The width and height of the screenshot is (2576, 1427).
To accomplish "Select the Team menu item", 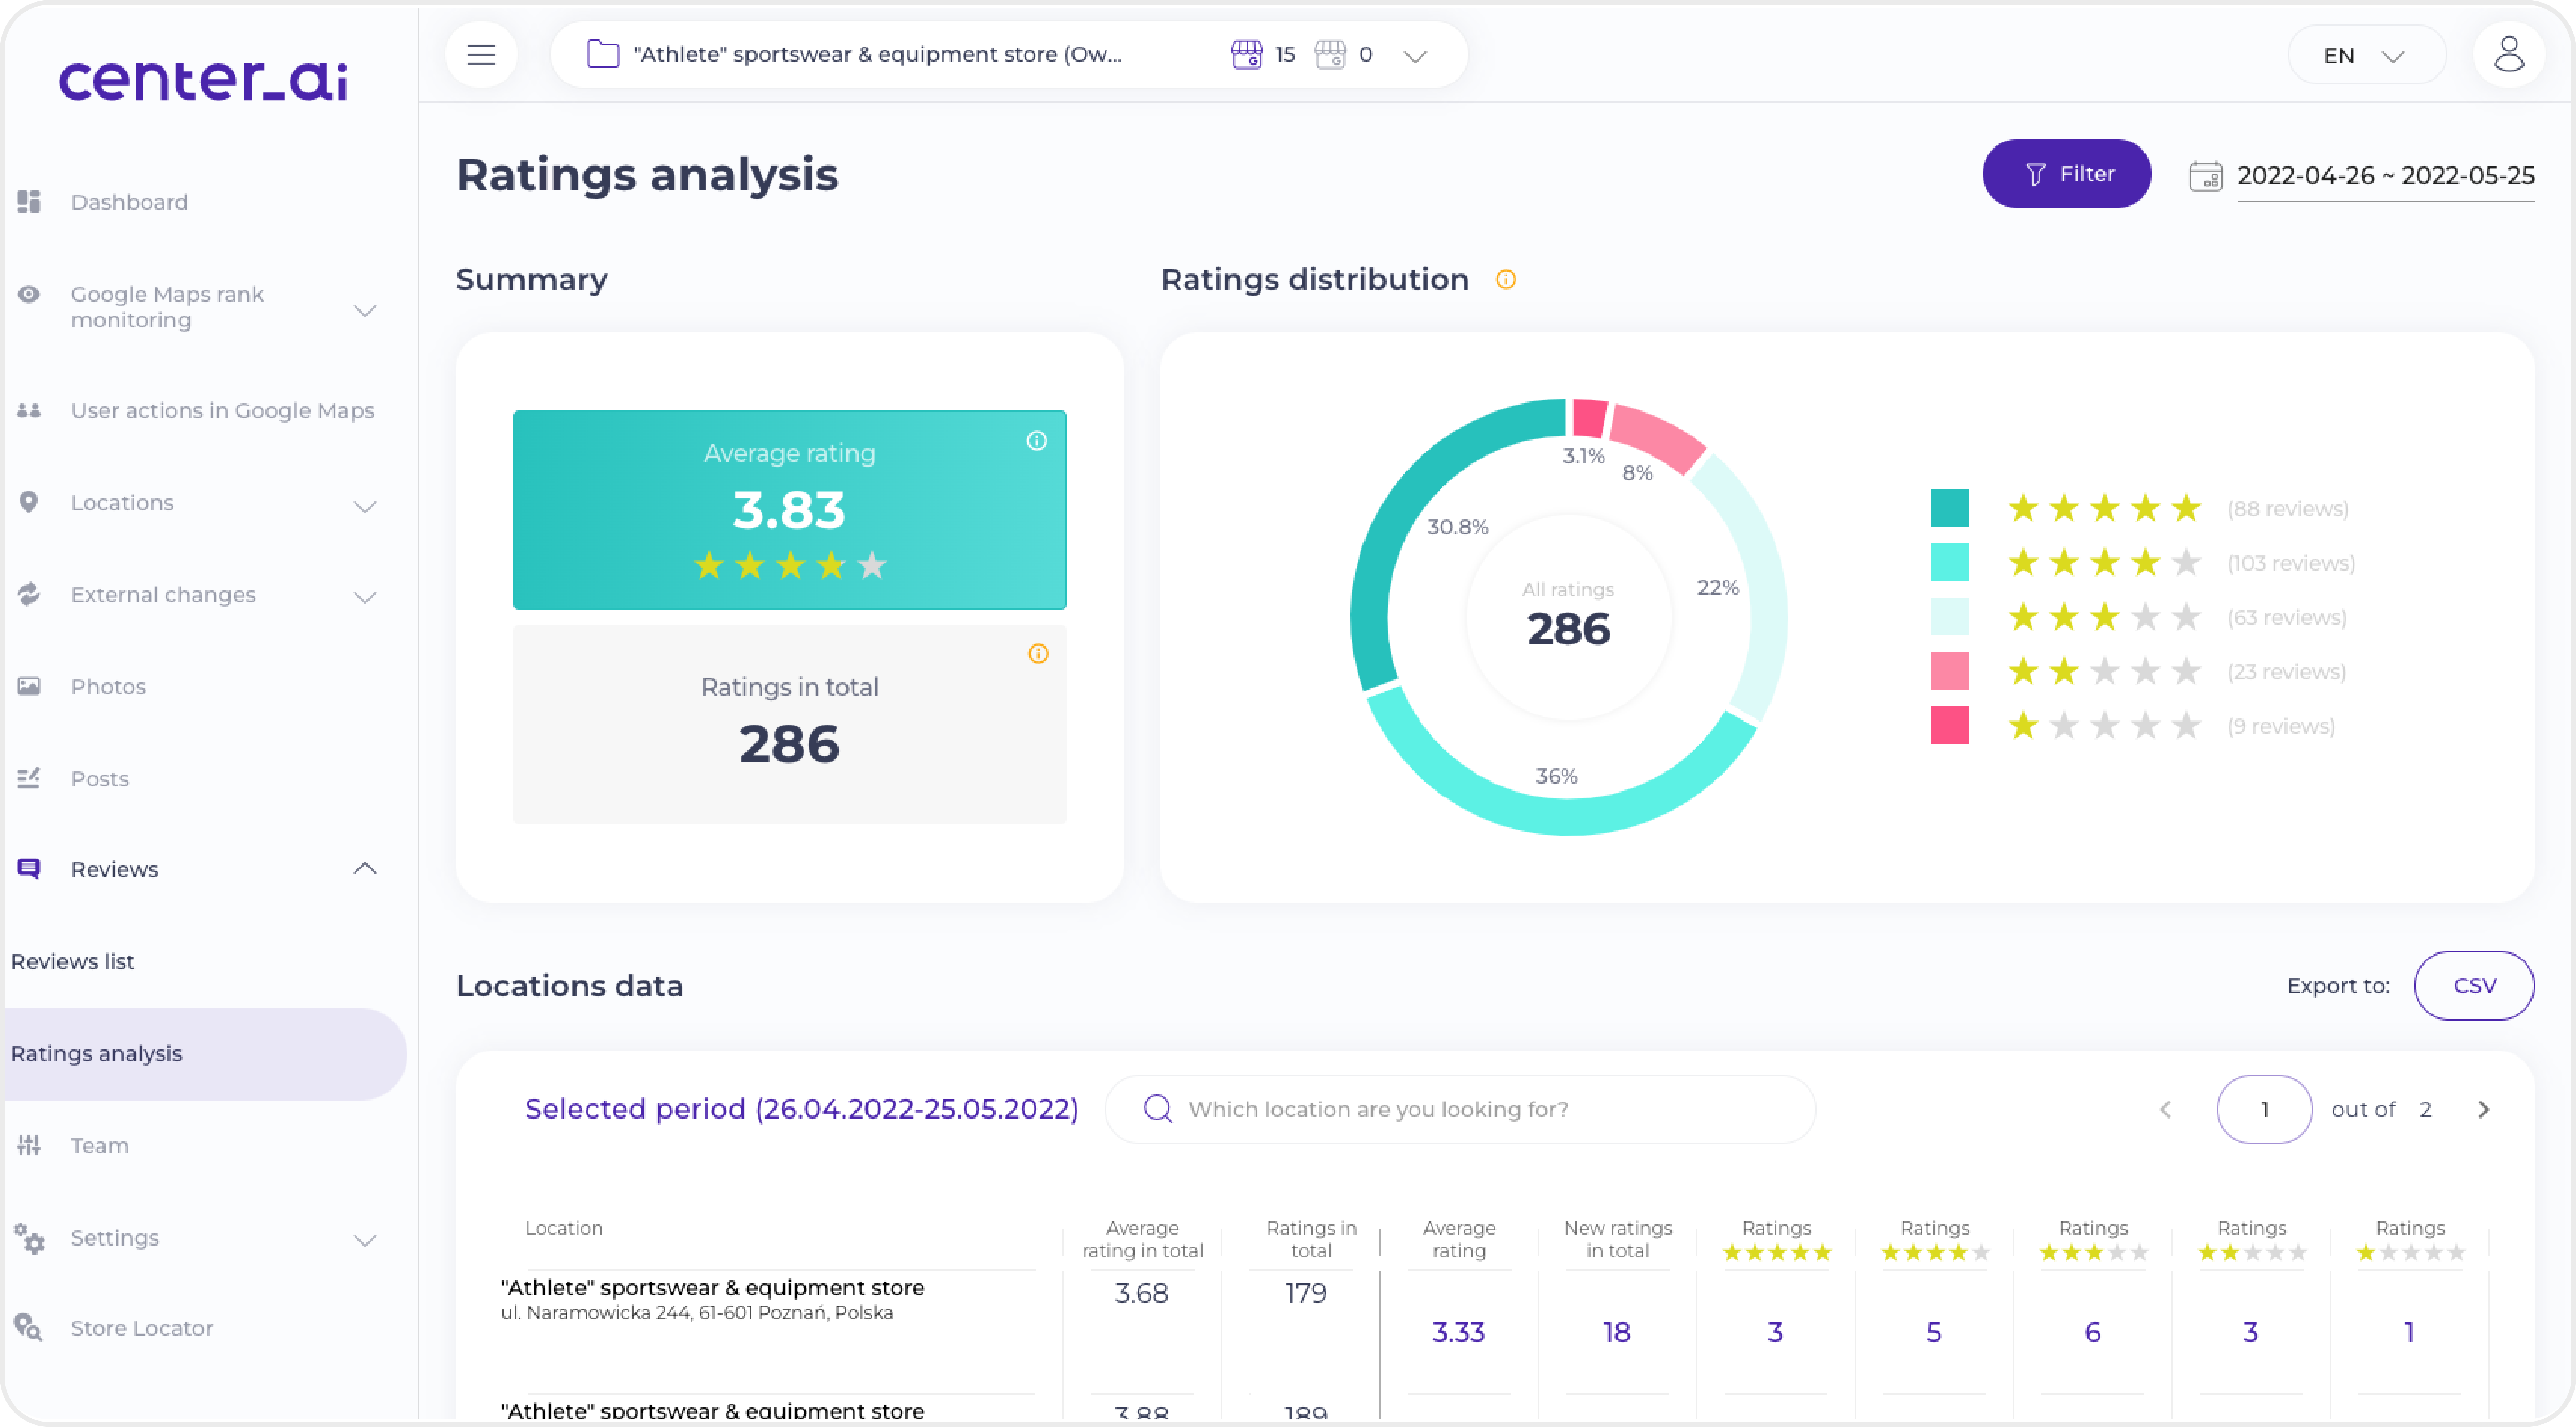I will point(100,1144).
